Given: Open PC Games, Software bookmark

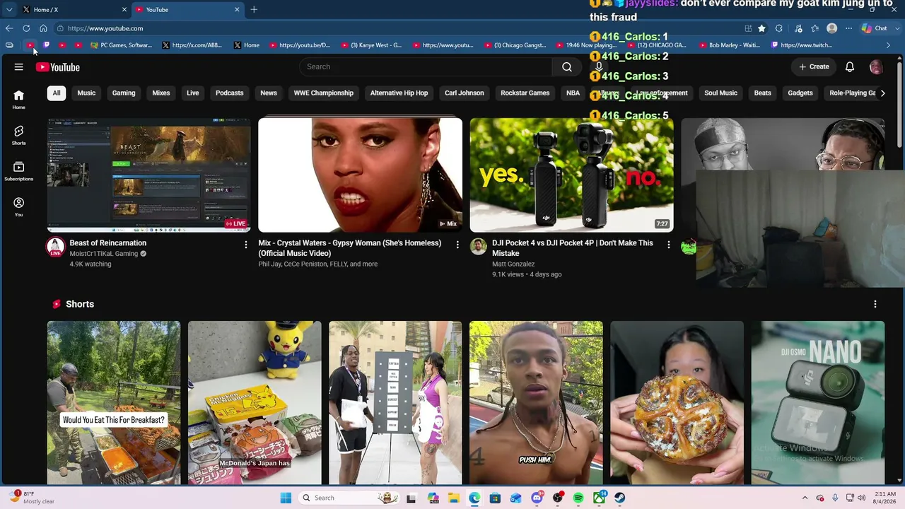Looking at the screenshot, I should coord(120,45).
